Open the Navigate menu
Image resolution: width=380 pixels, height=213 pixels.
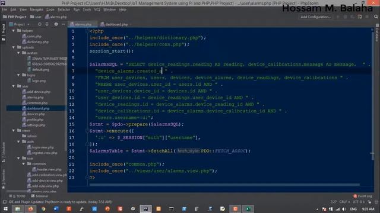[36, 9]
